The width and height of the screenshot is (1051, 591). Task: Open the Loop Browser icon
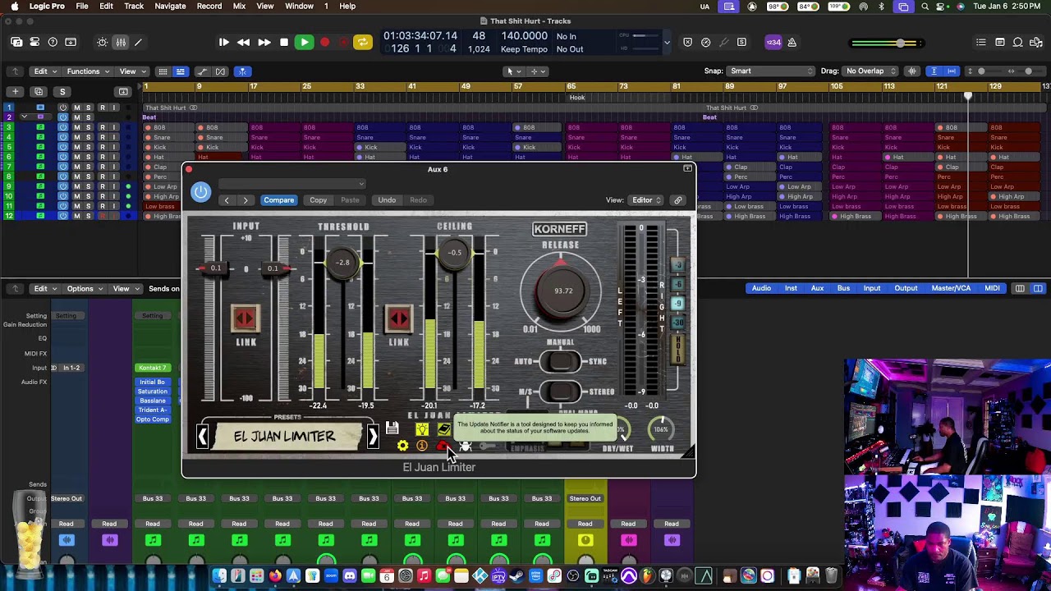[1018, 42]
